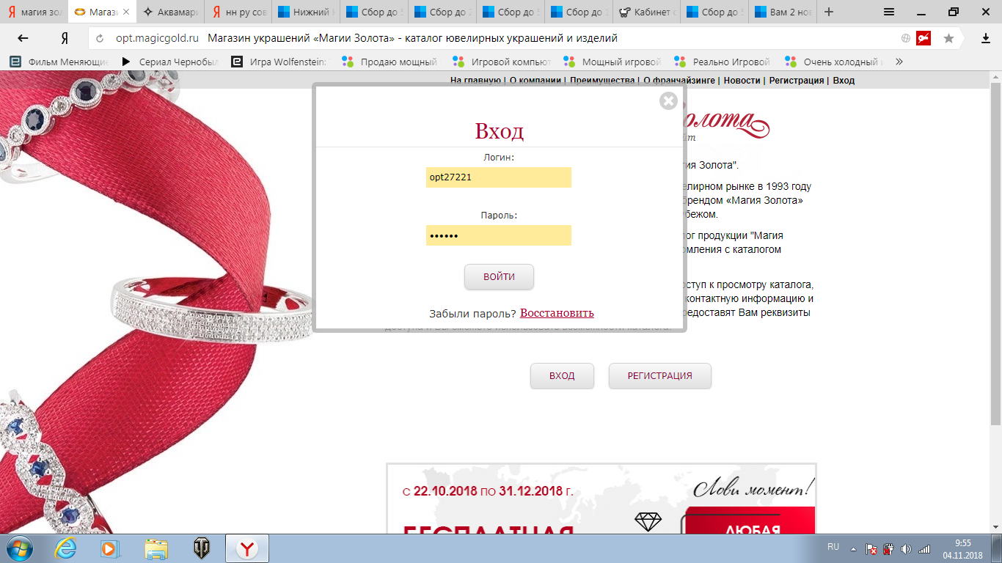This screenshot has height=563, width=1002.
Task: Show hidden system tray icons
Action: (x=852, y=548)
